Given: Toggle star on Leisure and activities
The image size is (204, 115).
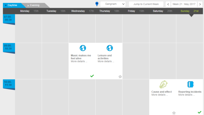Looking at the screenshot, I should (120, 77).
